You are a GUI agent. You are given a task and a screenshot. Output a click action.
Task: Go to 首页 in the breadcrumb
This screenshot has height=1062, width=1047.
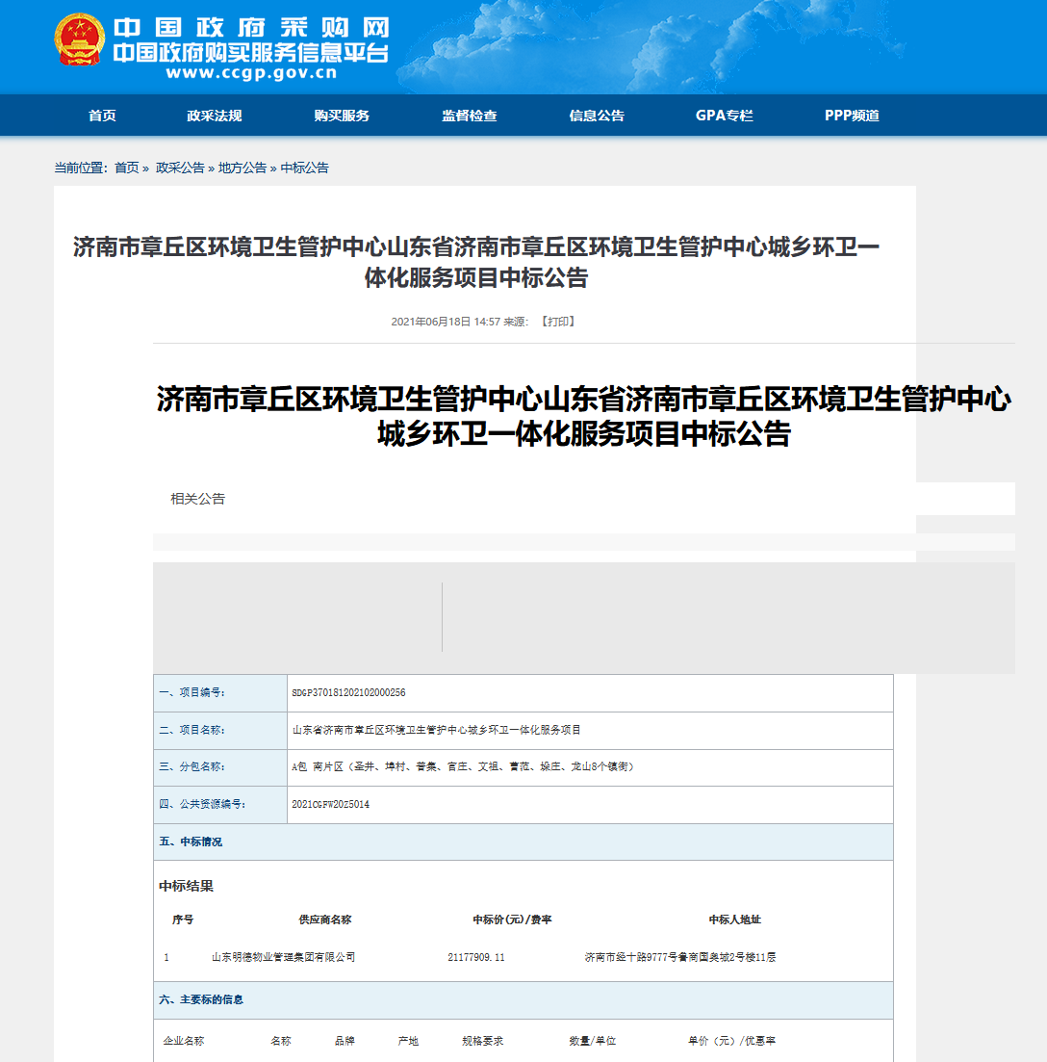click(x=127, y=168)
